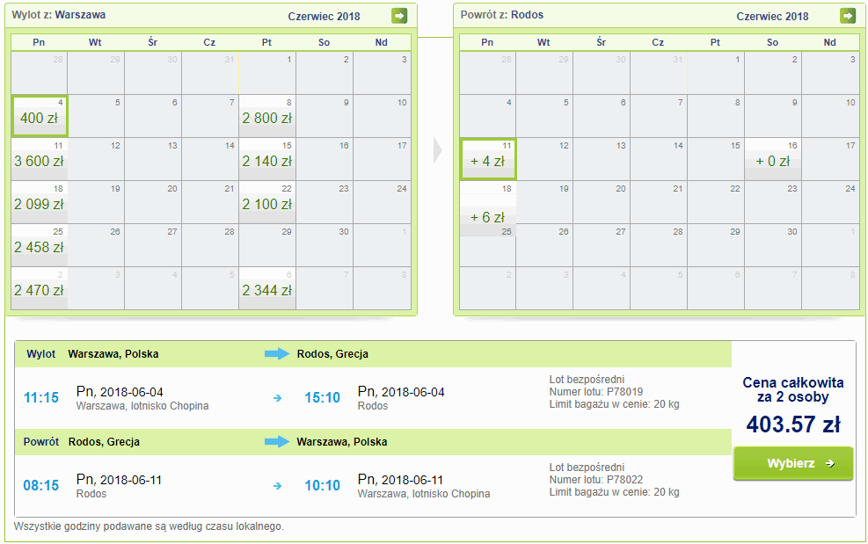Select departure June 25 for 2 458 zł
Screen dimensions: 868x544
click(x=40, y=247)
